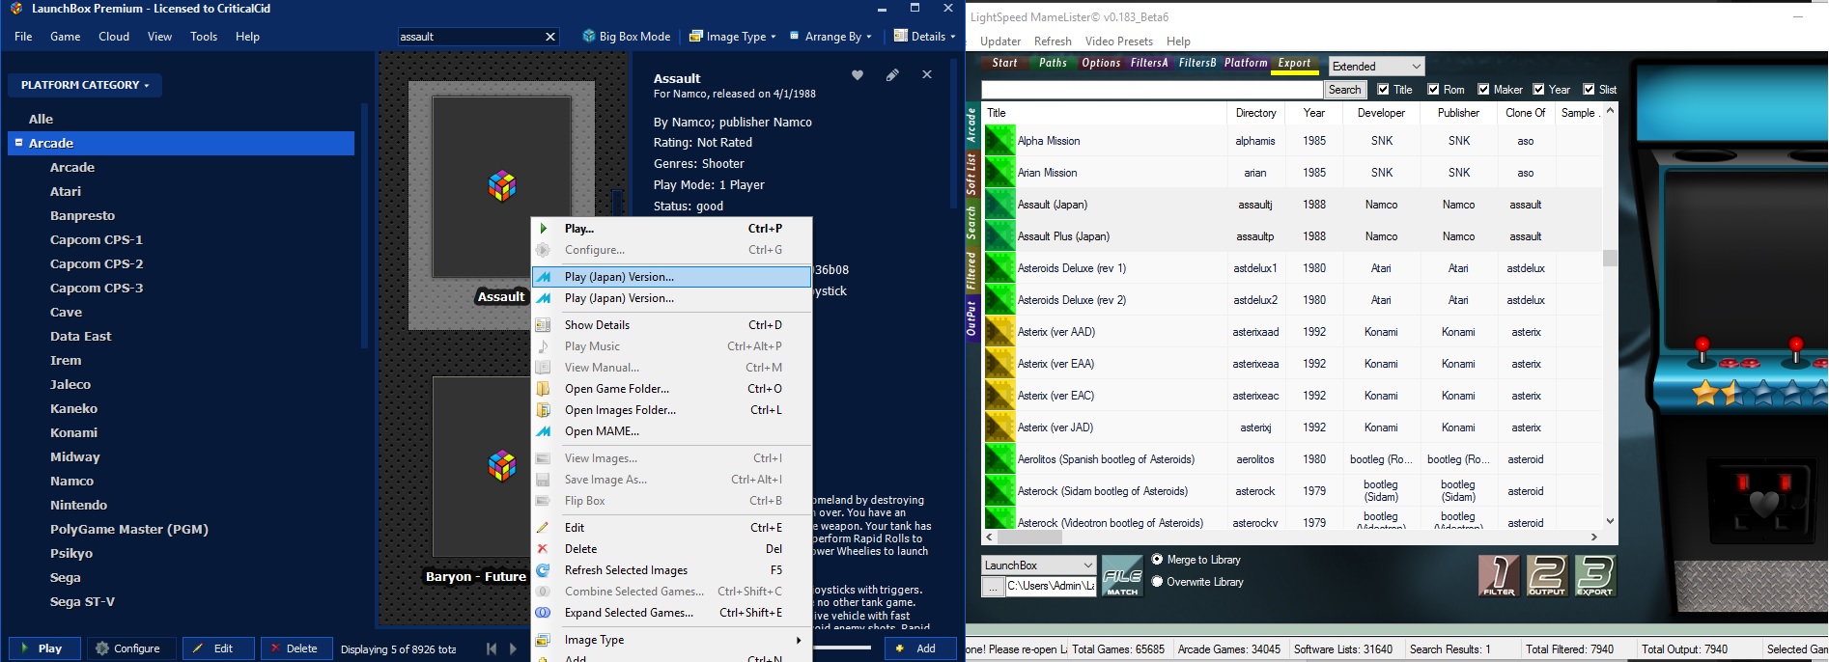This screenshot has height=662, width=1829.
Task: Close the Assault details panel
Action: 927,75
